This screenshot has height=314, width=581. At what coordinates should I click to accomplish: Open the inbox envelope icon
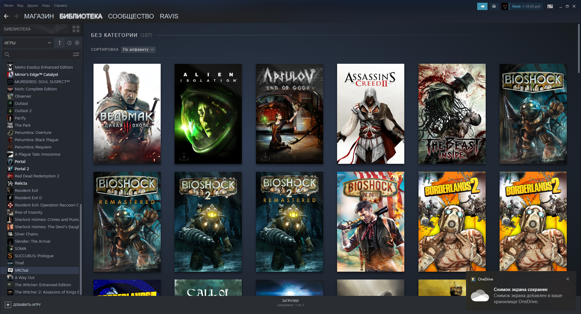[x=494, y=6]
